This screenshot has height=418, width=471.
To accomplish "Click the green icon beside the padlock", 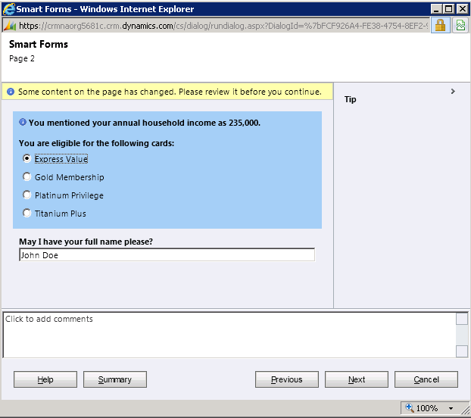I will click(460, 25).
